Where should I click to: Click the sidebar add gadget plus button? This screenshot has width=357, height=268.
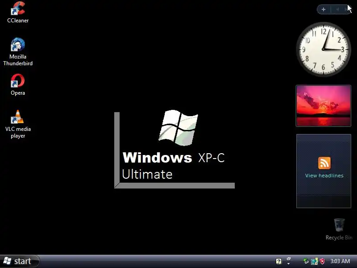pyautogui.click(x=323, y=9)
